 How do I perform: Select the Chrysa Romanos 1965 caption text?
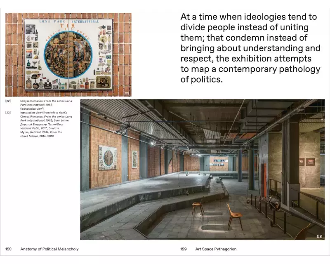(45, 105)
